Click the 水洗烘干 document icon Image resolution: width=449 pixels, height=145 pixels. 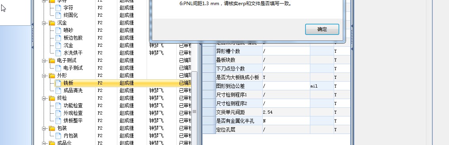click(x=58, y=53)
